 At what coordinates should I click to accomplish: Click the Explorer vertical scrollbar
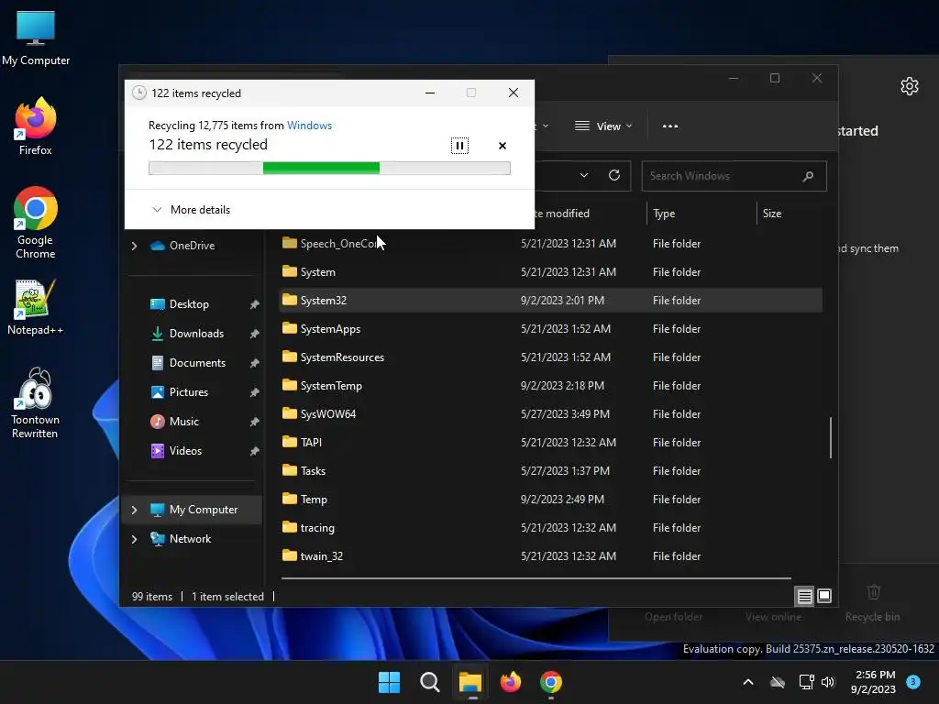(x=831, y=437)
